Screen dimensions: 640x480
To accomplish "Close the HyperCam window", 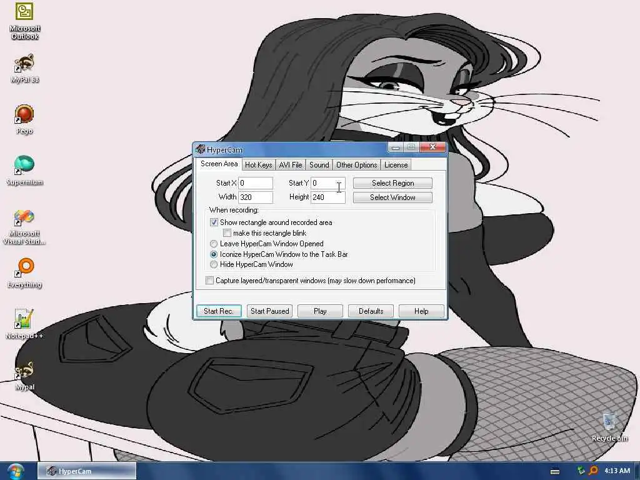I will (432, 147).
